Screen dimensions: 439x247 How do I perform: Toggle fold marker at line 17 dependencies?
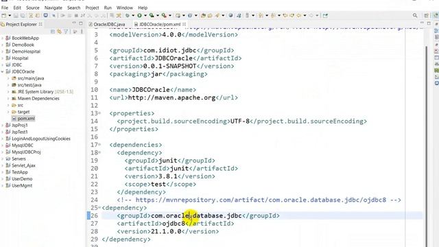(x=99, y=145)
